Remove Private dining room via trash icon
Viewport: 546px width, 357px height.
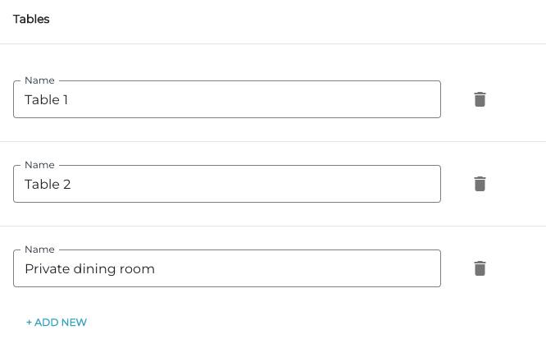pos(480,268)
